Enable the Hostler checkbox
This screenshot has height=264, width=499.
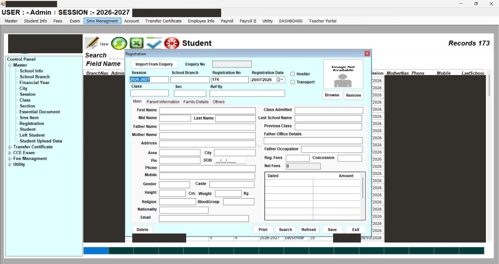click(293, 74)
